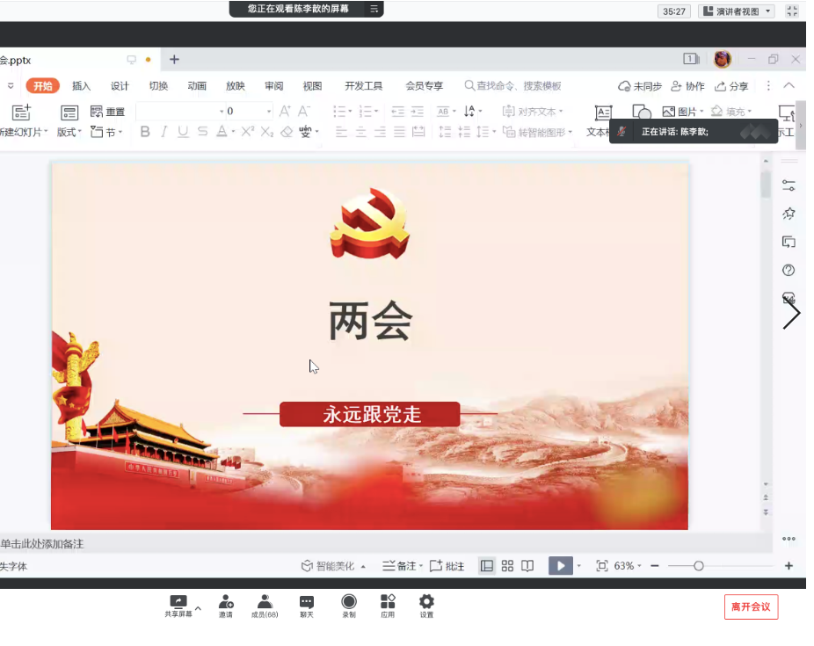Center align text
This screenshot has width=814, height=646.
(x=360, y=132)
